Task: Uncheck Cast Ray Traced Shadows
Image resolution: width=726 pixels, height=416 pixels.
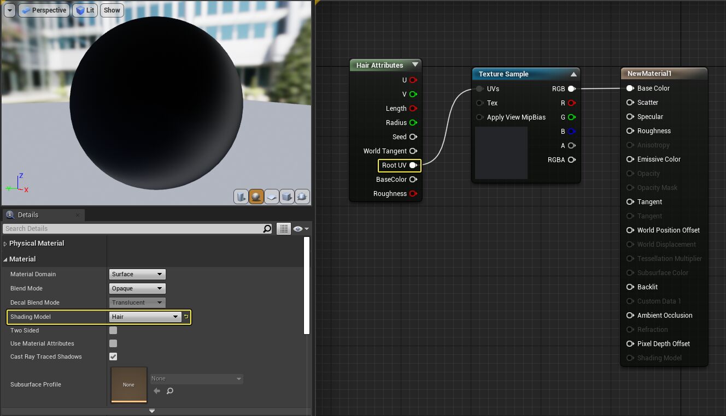Action: 113,356
